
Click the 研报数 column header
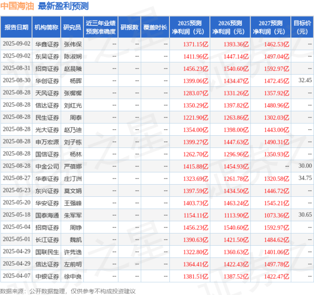coord(129,27)
